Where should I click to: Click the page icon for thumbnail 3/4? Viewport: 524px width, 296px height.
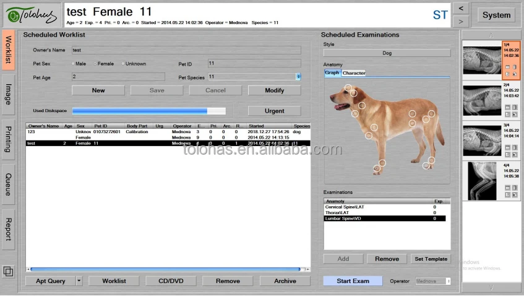[x=515, y=147]
